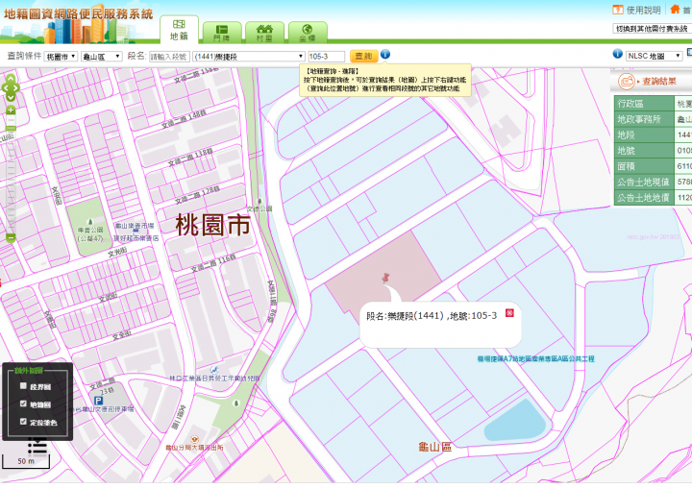Pan the map up with the arrow
The width and height of the screenshot is (692, 489).
(x=11, y=78)
